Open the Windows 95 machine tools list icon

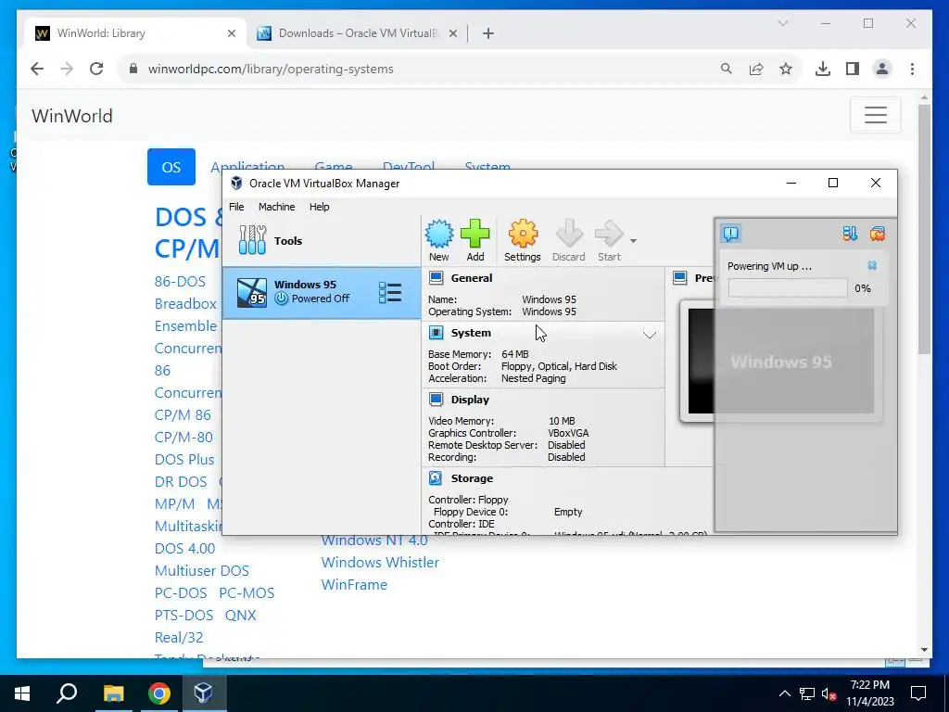click(x=390, y=292)
